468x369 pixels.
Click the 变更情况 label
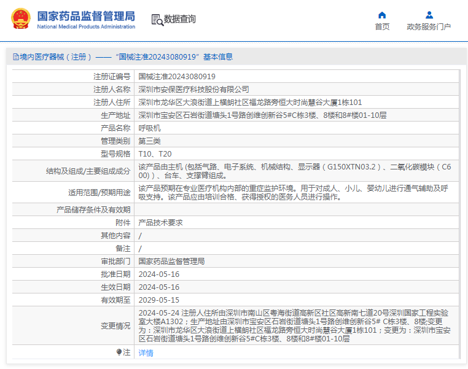coord(115,326)
